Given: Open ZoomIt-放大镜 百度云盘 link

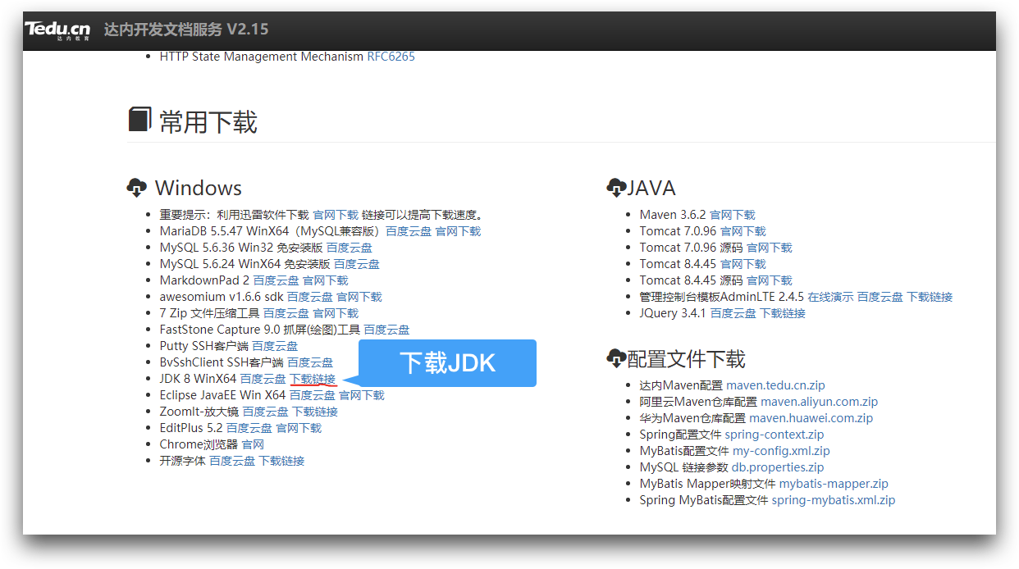Looking at the screenshot, I should [266, 412].
